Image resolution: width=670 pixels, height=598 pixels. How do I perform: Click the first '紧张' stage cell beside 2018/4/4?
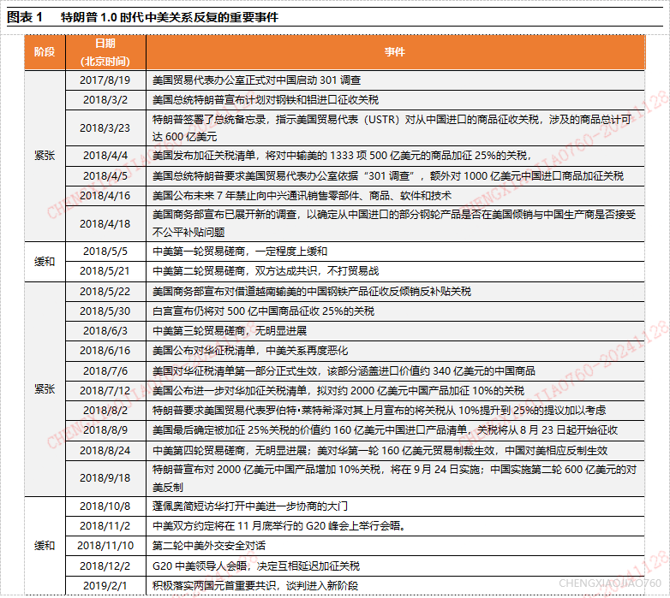tap(45, 156)
